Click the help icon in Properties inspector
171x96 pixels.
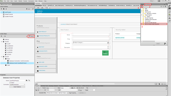166,88
